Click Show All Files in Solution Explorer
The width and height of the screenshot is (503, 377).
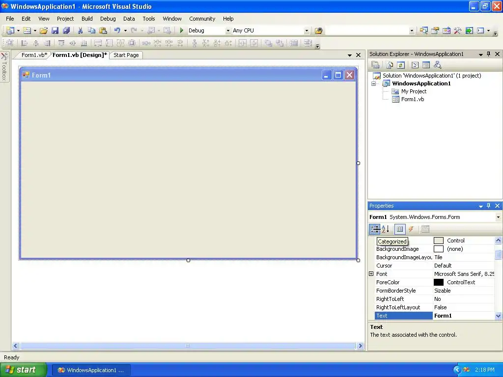coord(390,65)
